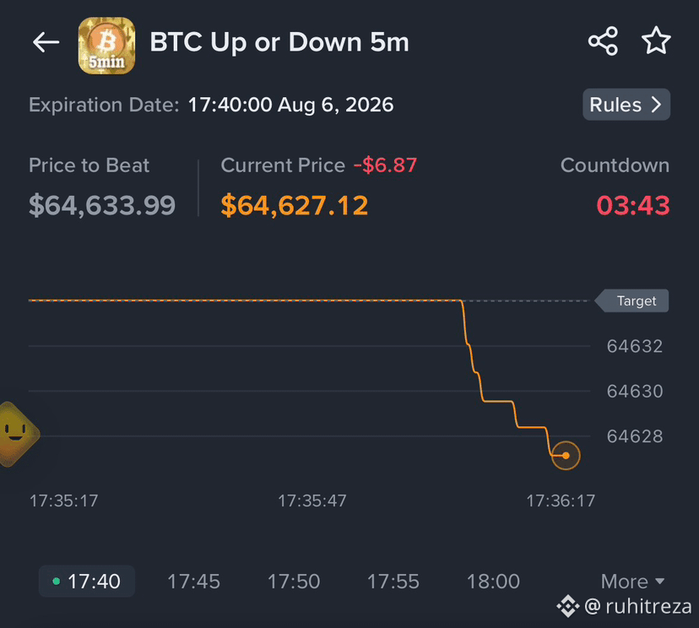The width and height of the screenshot is (699, 628).
Task: Choose the 17:55 round
Action: [393, 582]
